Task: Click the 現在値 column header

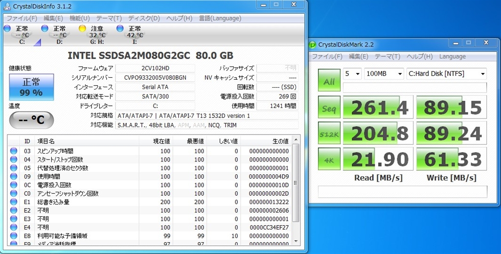Action: click(x=156, y=141)
